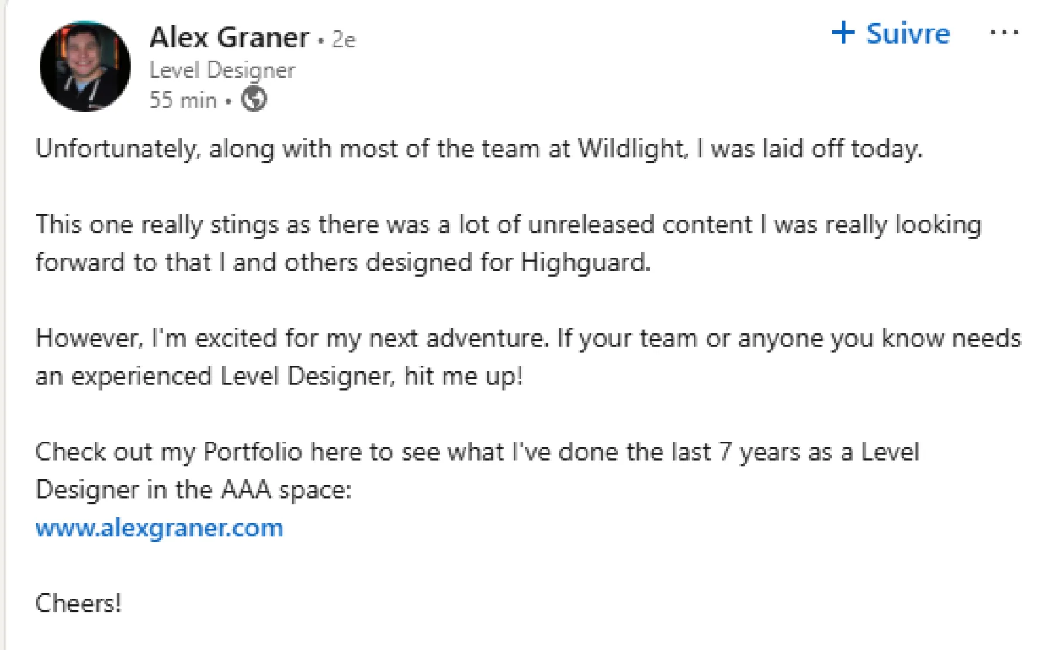Open the Alex Graner name link
The width and height of the screenshot is (1052, 650).
pyautogui.click(x=229, y=38)
